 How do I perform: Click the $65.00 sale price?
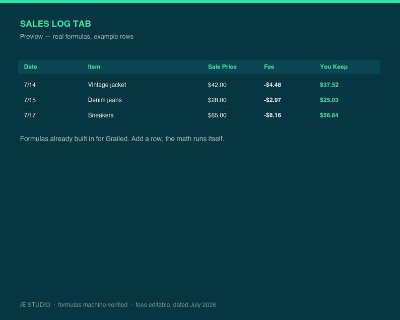coord(217,115)
